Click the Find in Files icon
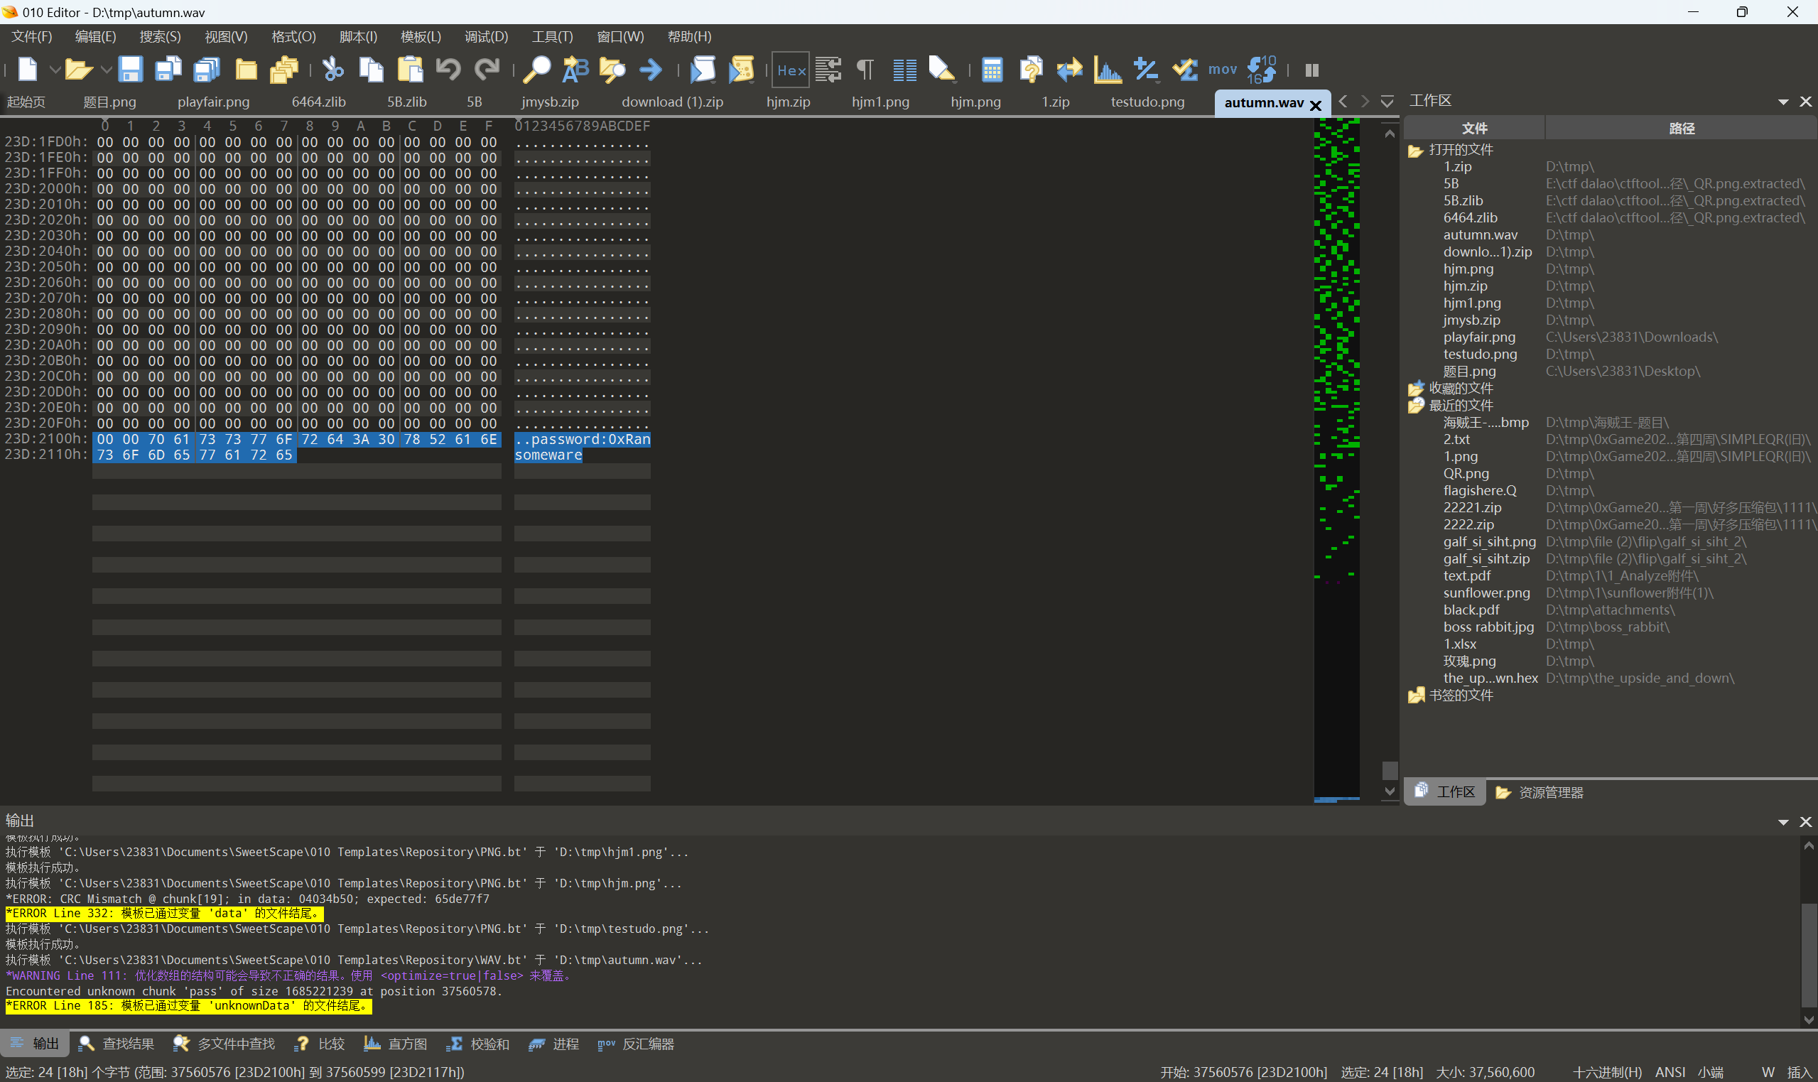This screenshot has width=1818, height=1082. coord(612,70)
